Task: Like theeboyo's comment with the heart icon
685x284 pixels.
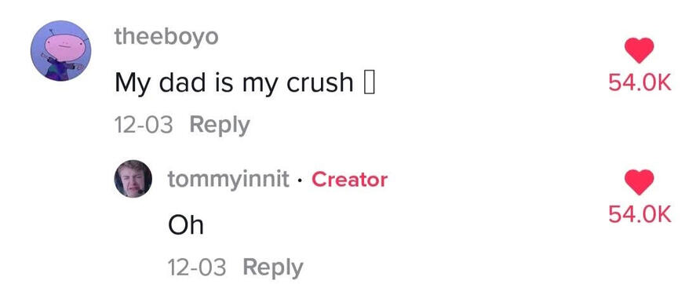Action: coord(639,49)
